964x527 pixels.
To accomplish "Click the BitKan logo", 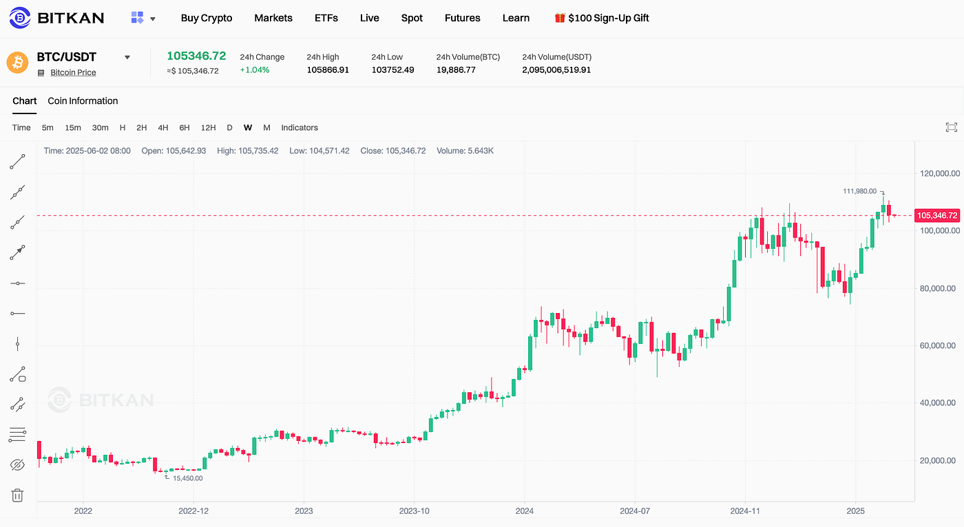I will point(58,18).
